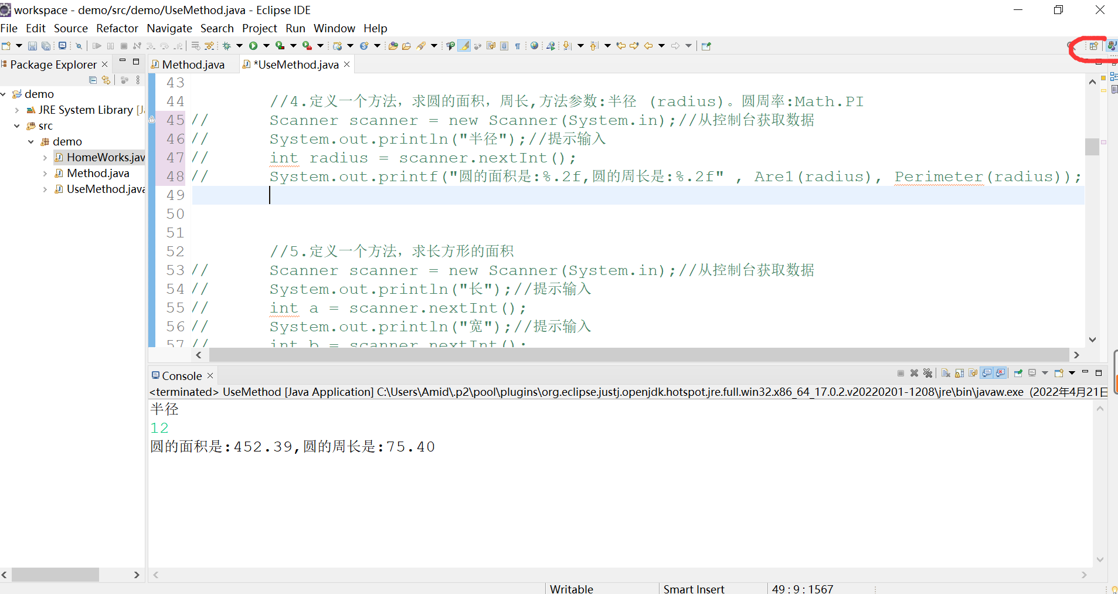Close the UseMethod.java tab
Screen dimensions: 1118x594
pos(346,64)
